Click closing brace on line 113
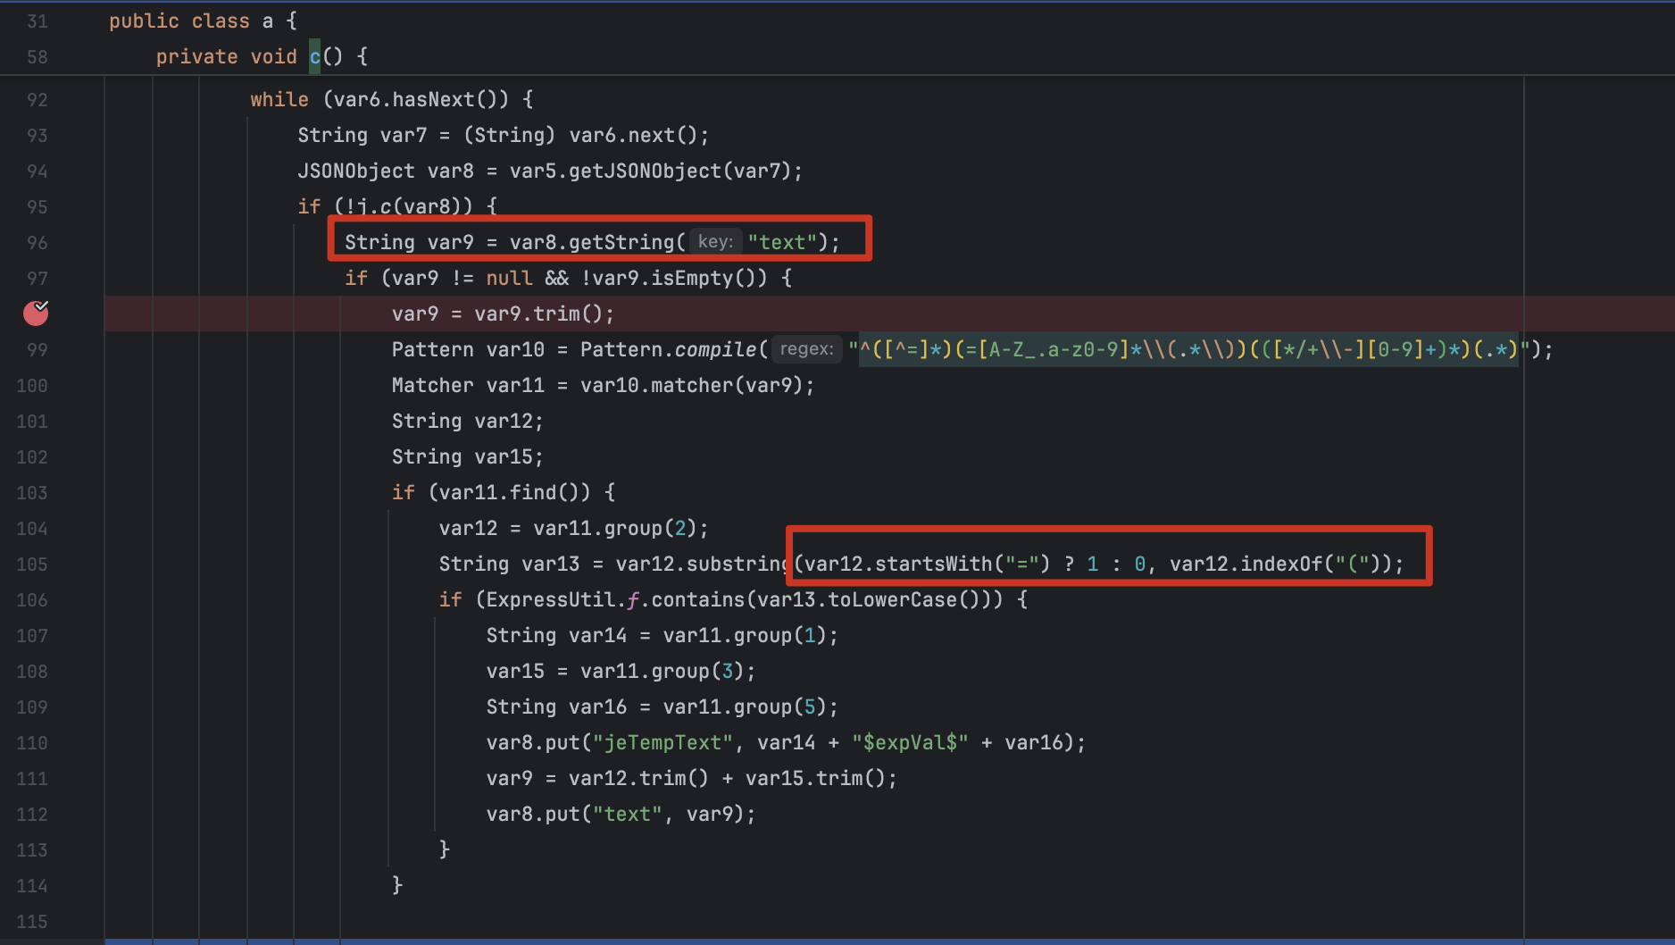This screenshot has width=1675, height=945. tap(444, 849)
